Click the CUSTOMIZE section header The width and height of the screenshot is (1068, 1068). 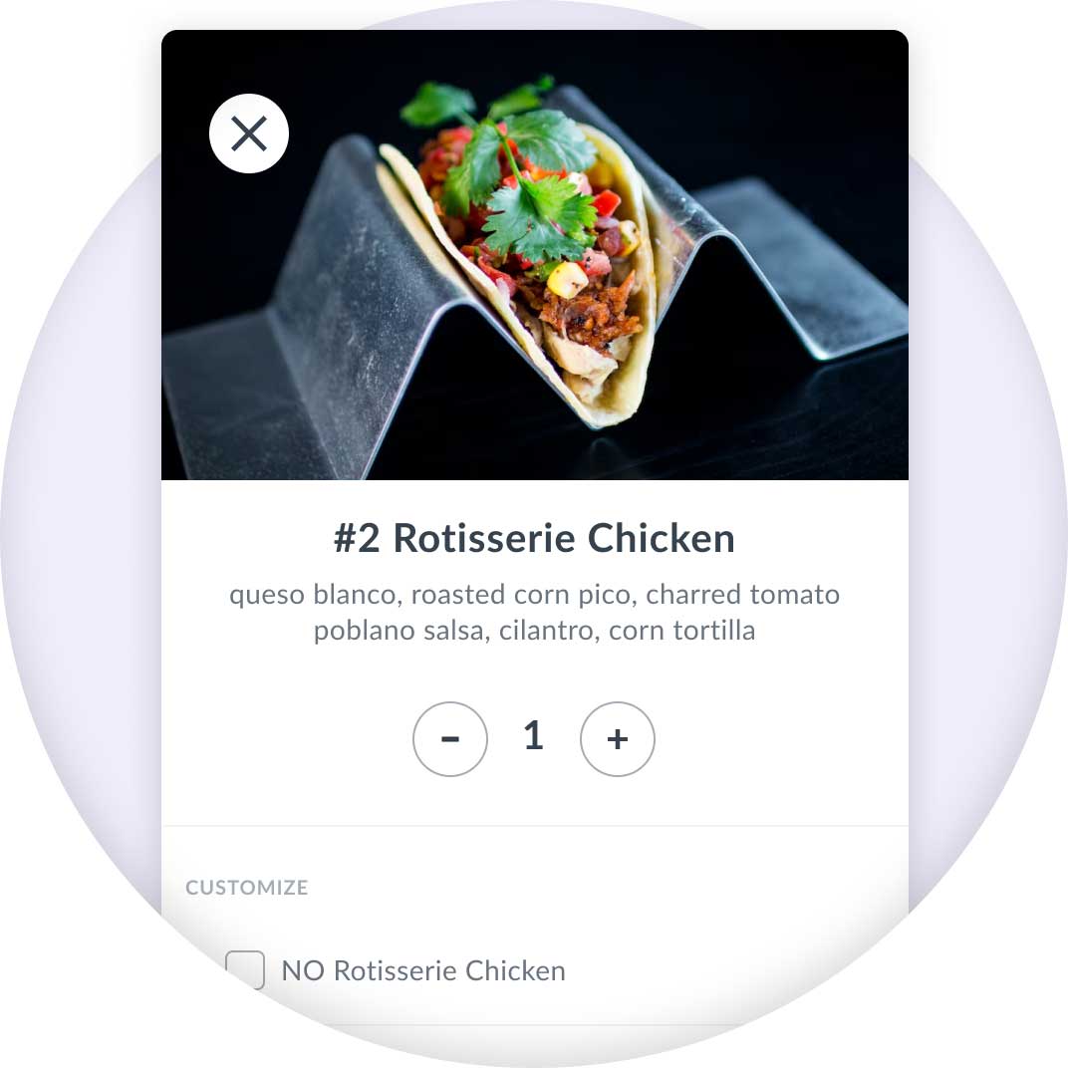click(x=246, y=887)
